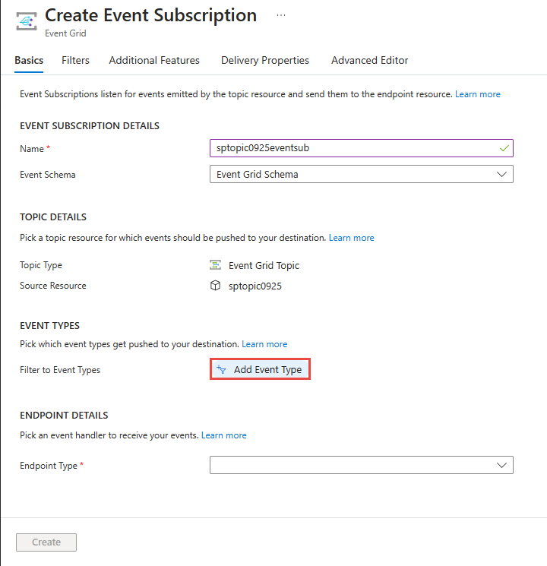Screen dimensions: 547x566
Task: Open Learn more link under Event Types
Action: tap(264, 344)
